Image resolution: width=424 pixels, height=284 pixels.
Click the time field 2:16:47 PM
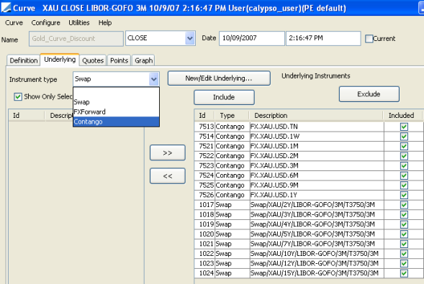[323, 38]
